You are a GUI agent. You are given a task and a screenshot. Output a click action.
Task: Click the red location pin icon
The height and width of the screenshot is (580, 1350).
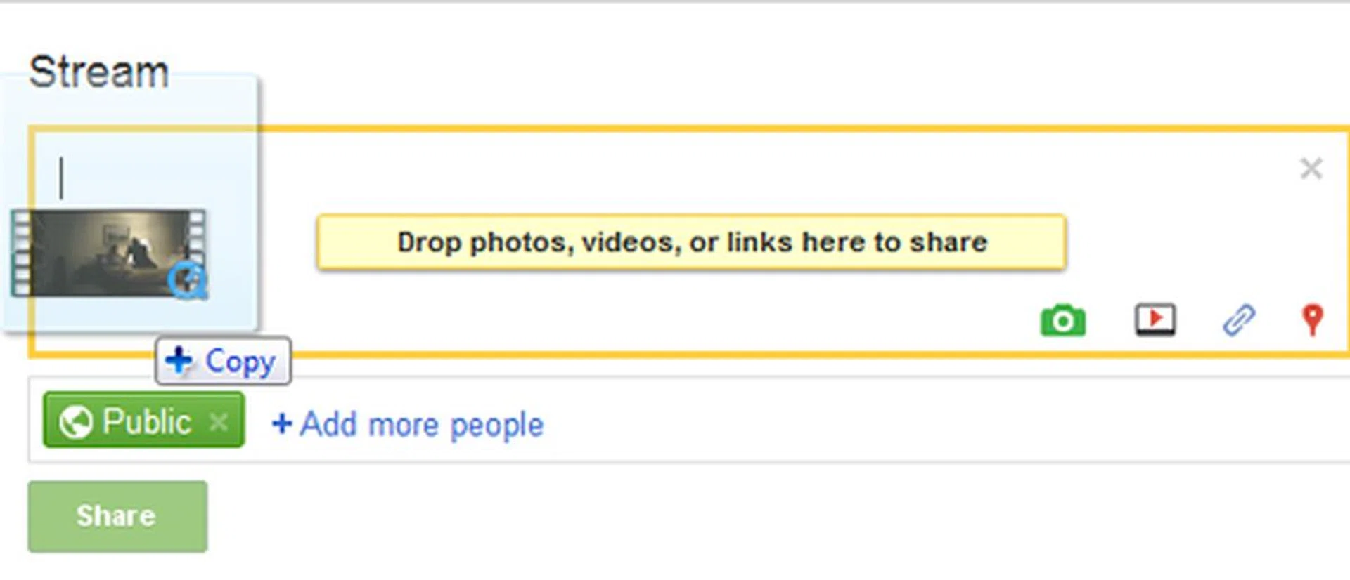pyautogui.click(x=1312, y=319)
